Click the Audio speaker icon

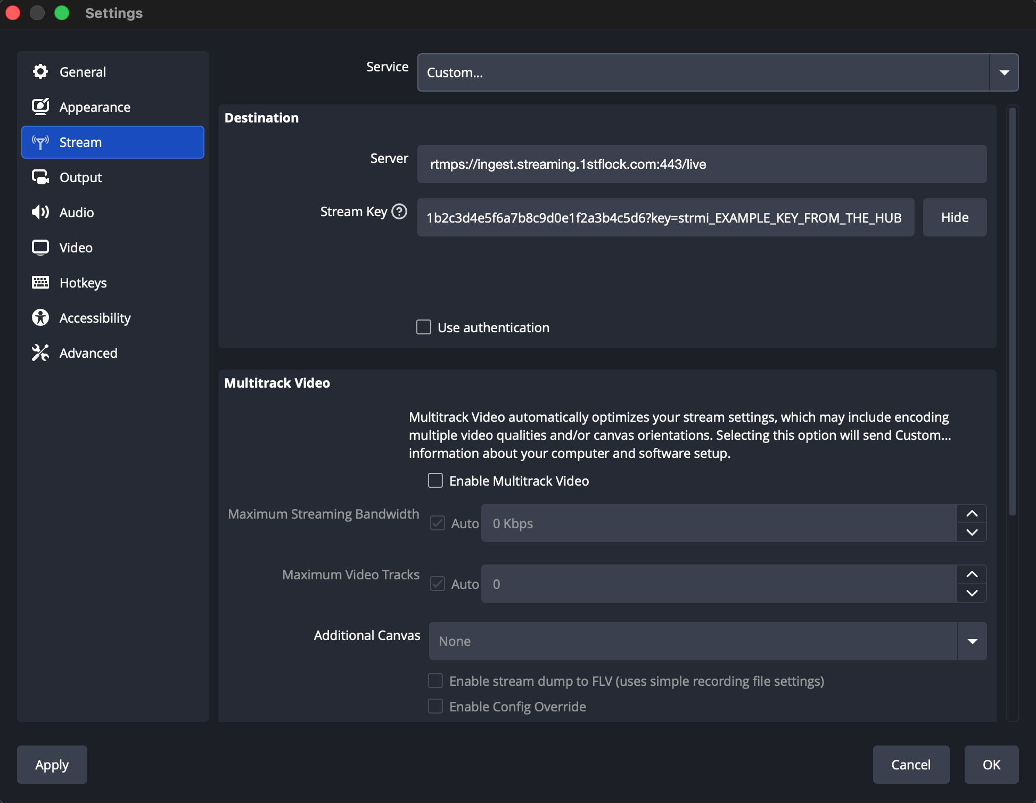tap(40, 212)
